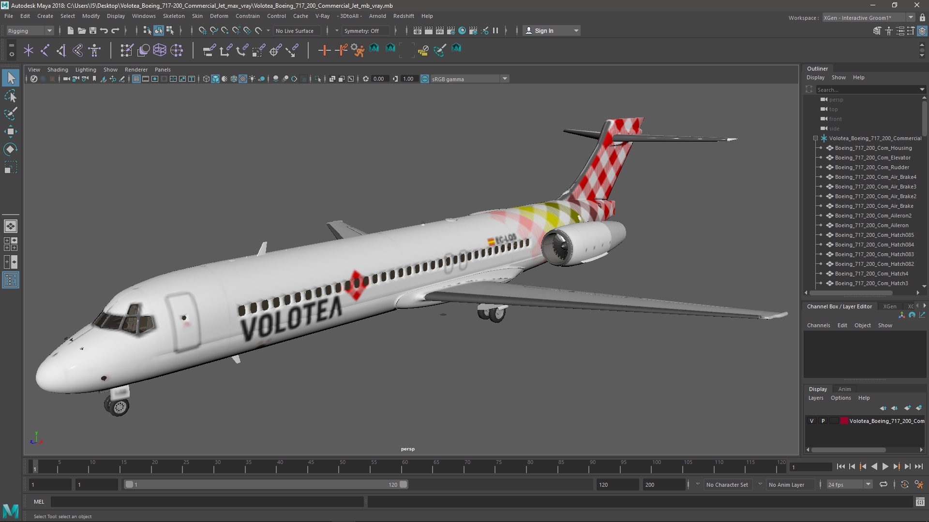Screen dimensions: 929x522
Task: Toggle layer playback P box
Action: tap(823, 421)
